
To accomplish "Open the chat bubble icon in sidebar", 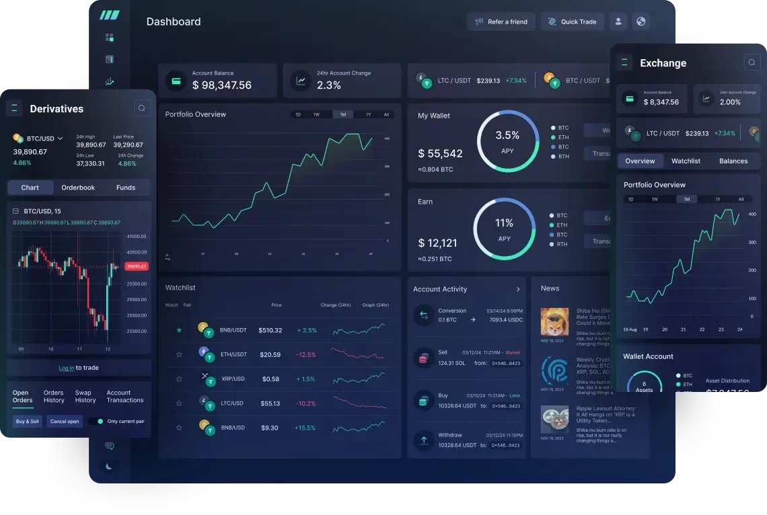I will point(110,446).
